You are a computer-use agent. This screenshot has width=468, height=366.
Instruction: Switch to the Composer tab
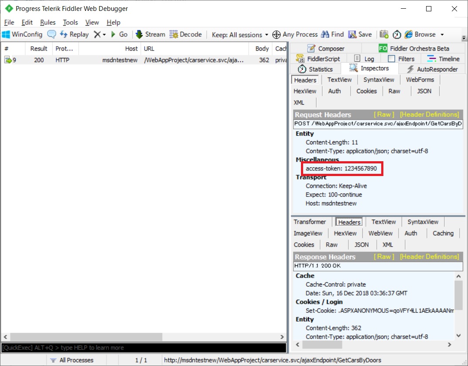326,48
